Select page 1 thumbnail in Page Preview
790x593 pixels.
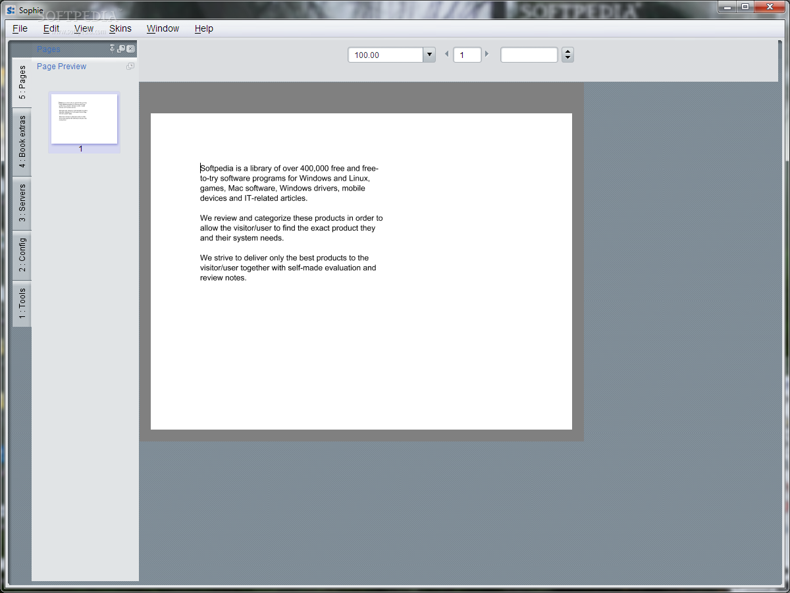pos(84,119)
